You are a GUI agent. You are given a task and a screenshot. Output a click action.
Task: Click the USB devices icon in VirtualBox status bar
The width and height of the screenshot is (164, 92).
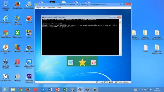(x=102, y=82)
